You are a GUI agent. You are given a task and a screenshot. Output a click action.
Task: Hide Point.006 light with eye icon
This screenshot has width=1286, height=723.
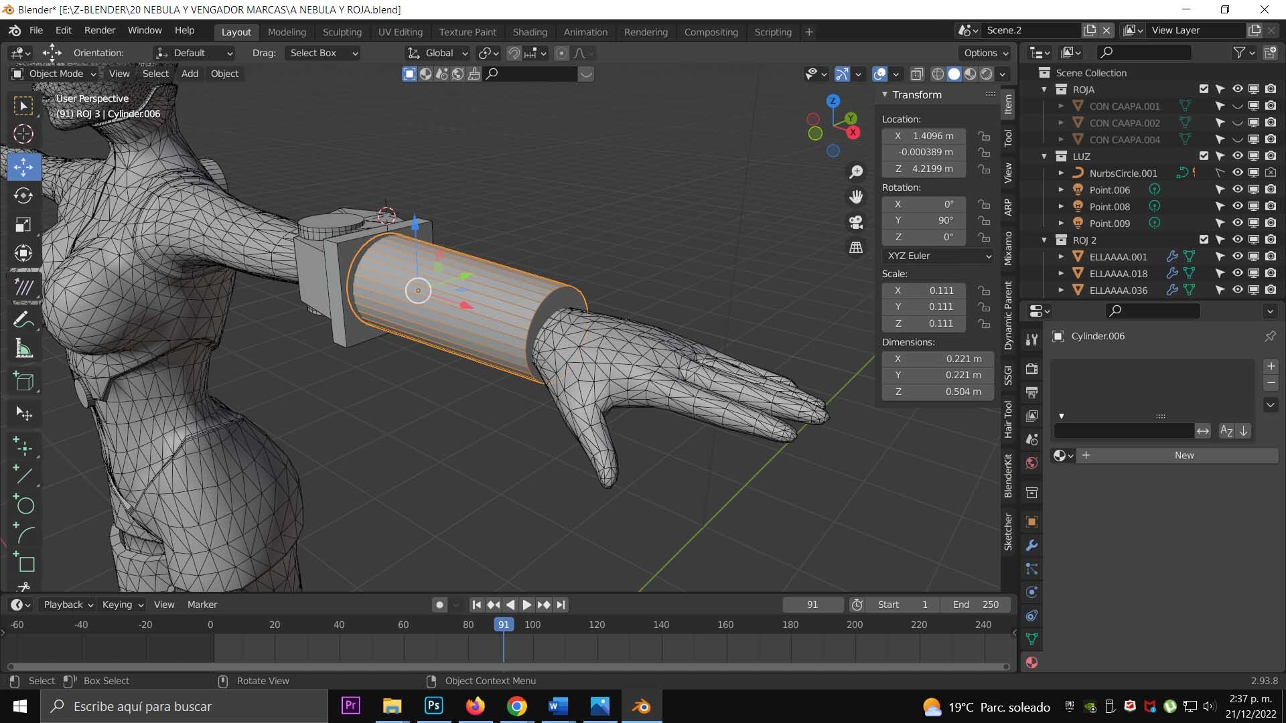(x=1237, y=190)
